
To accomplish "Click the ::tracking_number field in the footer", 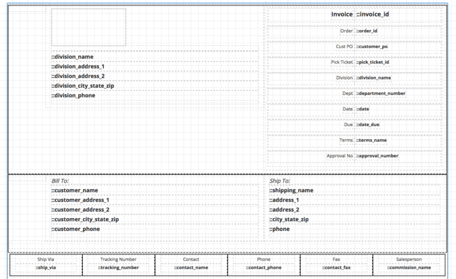I will pos(117,267).
